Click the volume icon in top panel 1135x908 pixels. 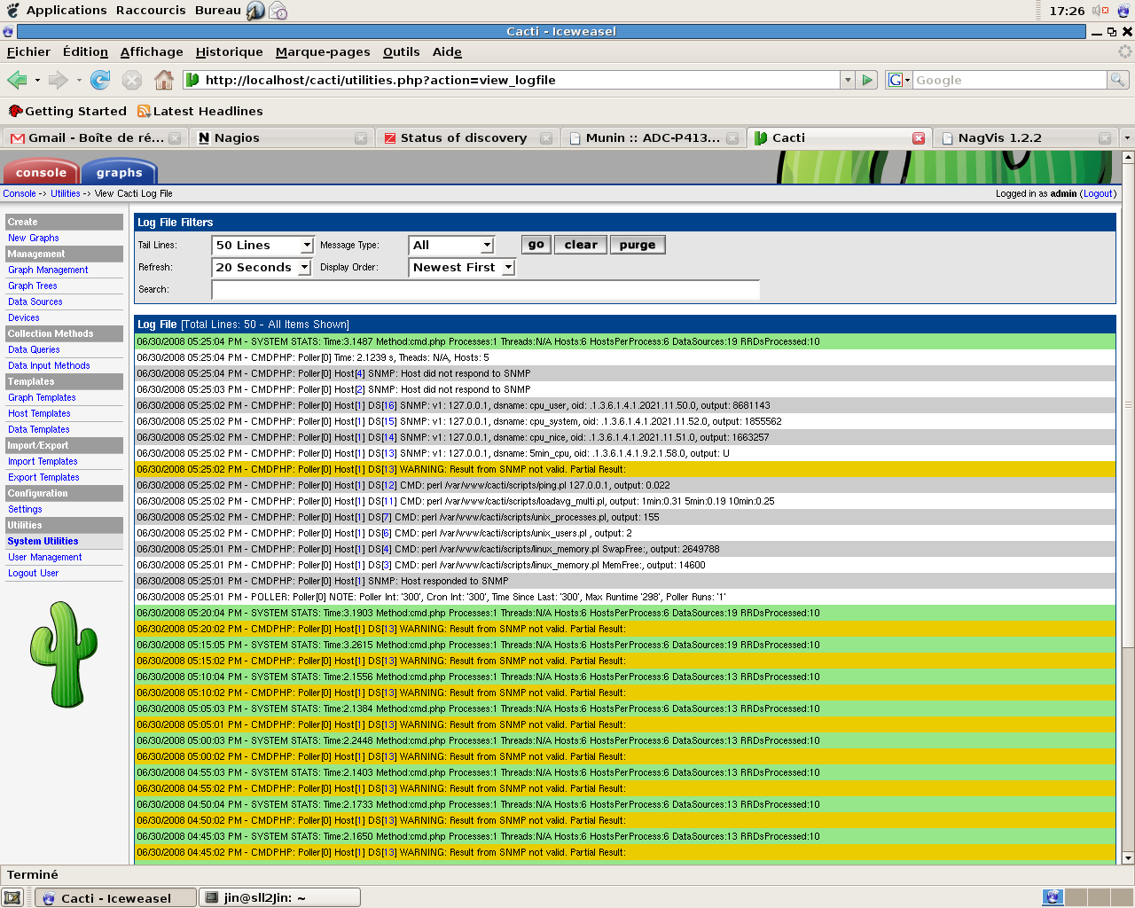[x=1100, y=11]
